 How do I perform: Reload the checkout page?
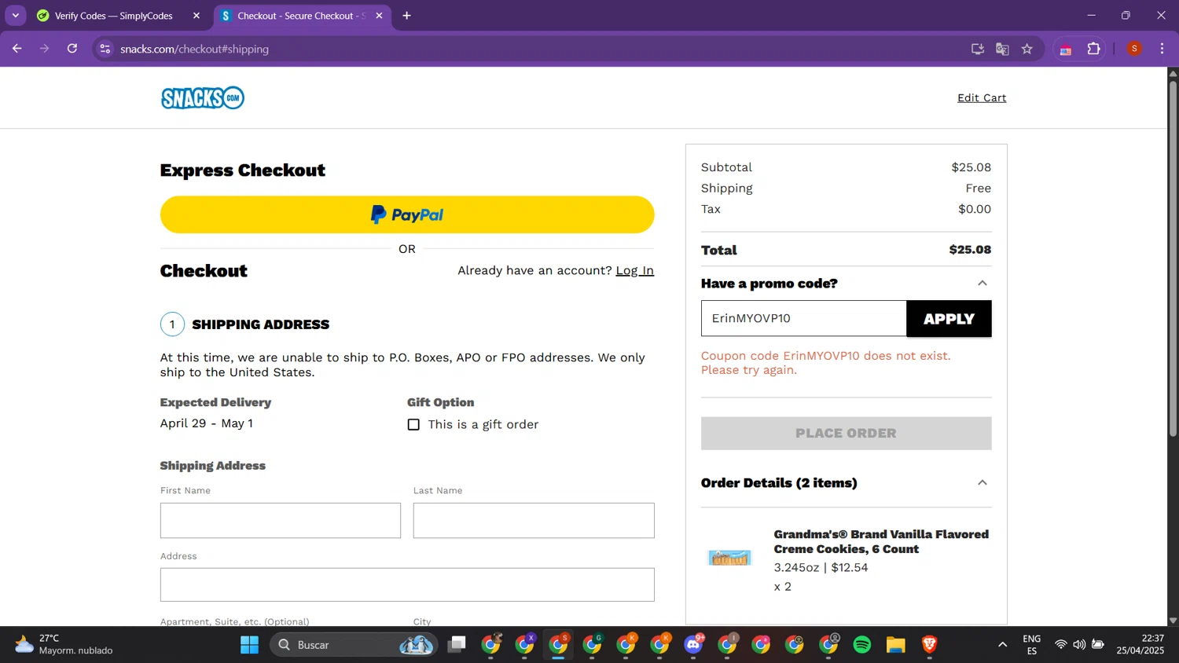click(72, 49)
